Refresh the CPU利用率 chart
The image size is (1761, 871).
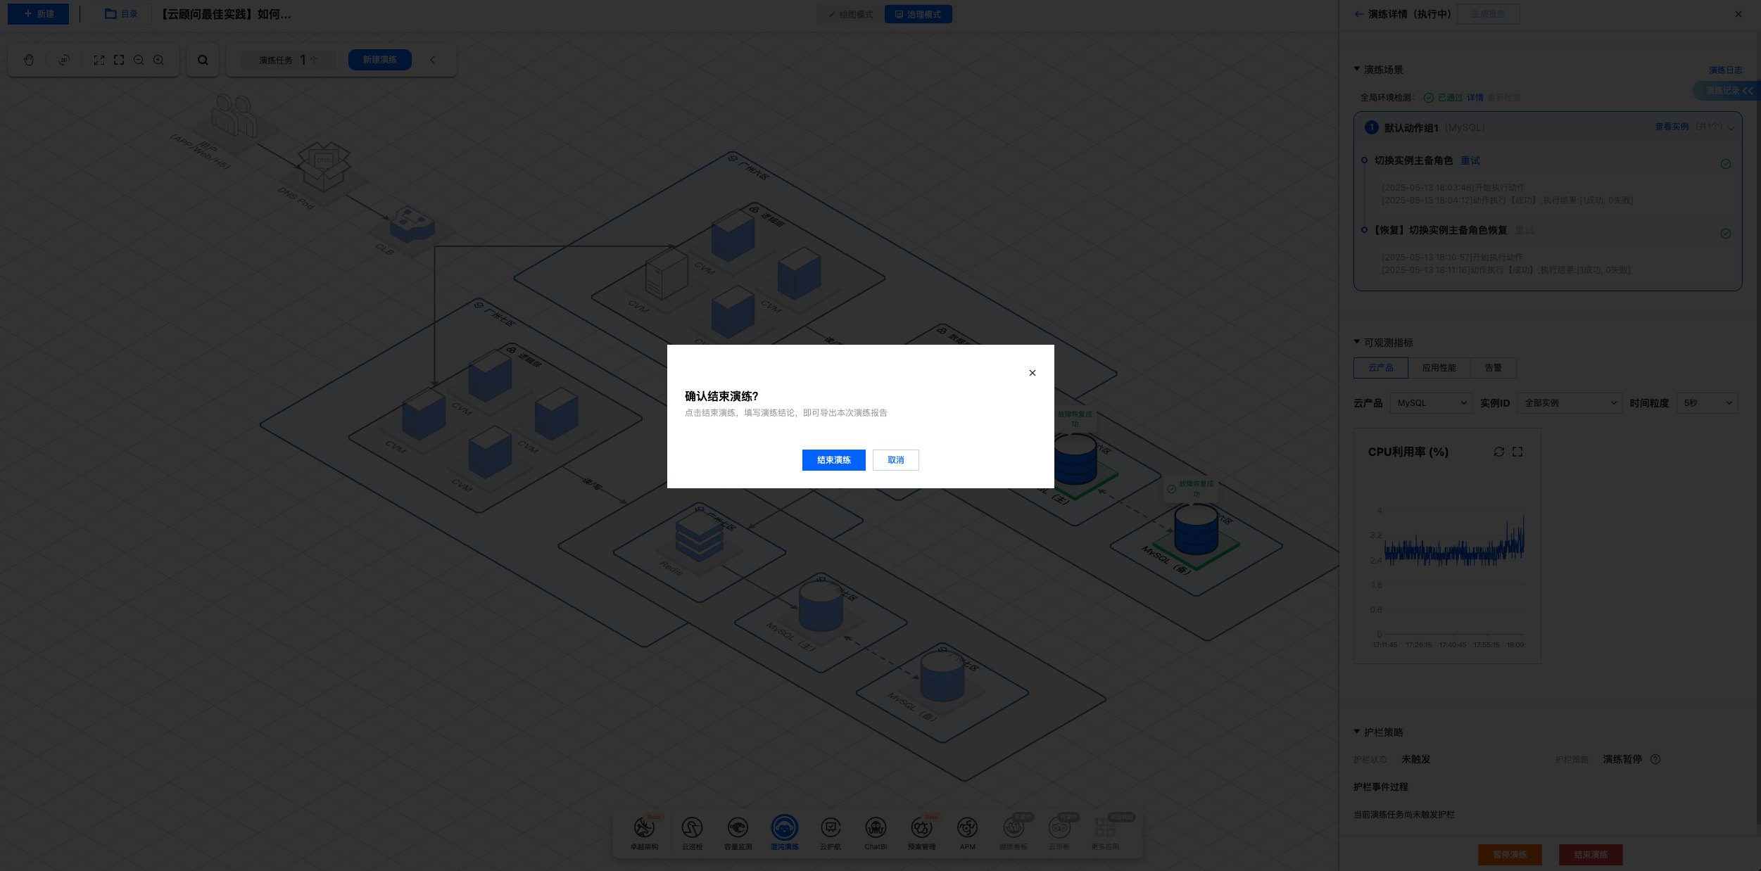coord(1499,452)
